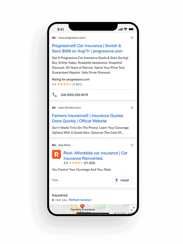
Task: Expand the map with fullscreen arrows icon
Action: pyautogui.click(x=133, y=208)
